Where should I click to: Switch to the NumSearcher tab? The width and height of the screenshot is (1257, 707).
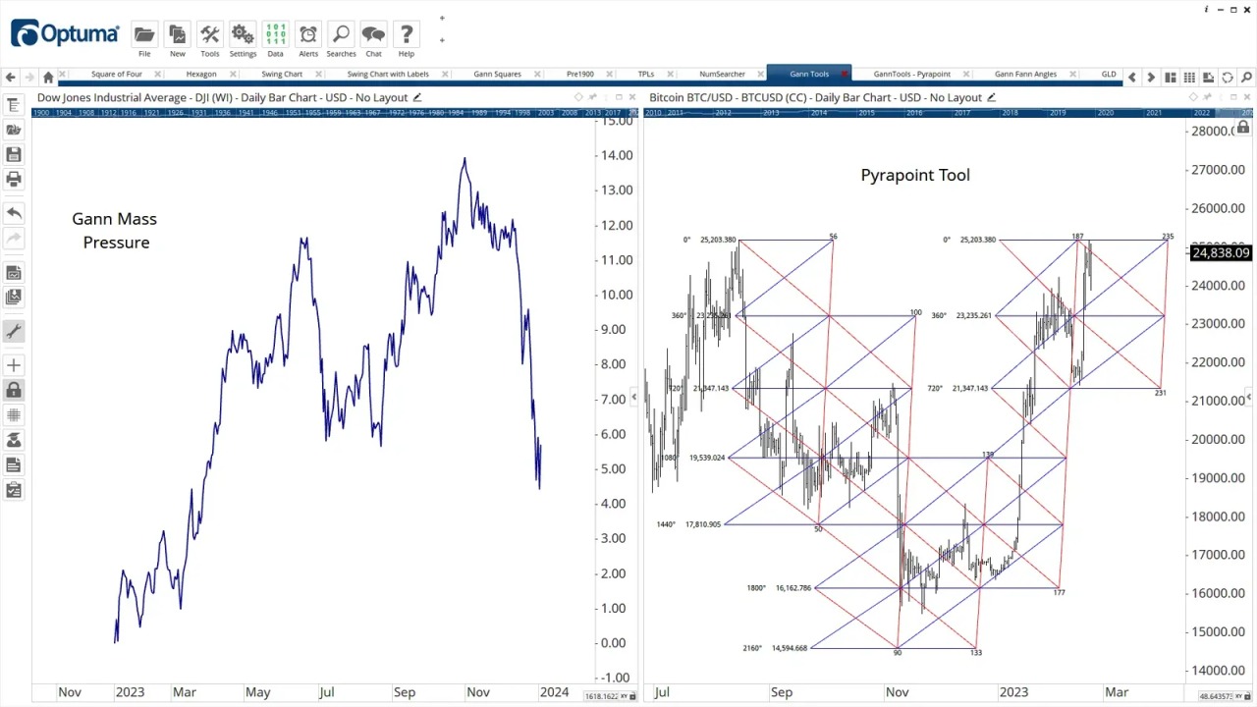click(722, 75)
